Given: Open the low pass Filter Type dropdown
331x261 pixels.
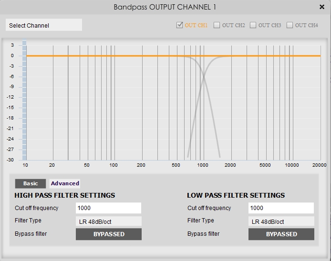Looking at the screenshot, I should (x=281, y=221).
